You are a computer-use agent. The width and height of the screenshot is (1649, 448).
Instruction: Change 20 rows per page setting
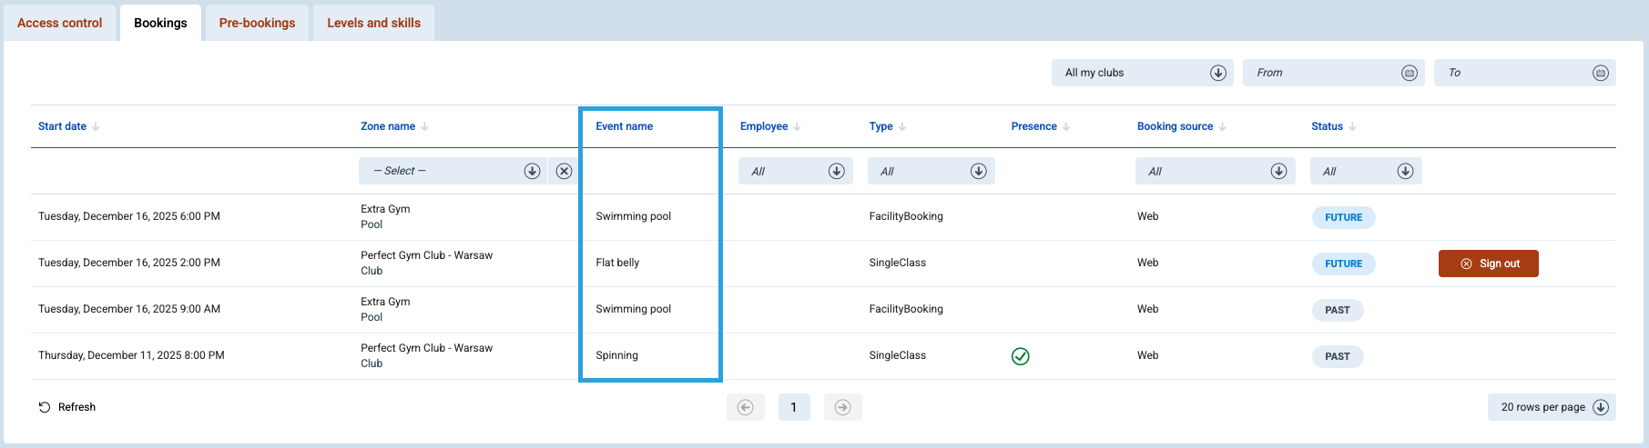coord(1551,407)
